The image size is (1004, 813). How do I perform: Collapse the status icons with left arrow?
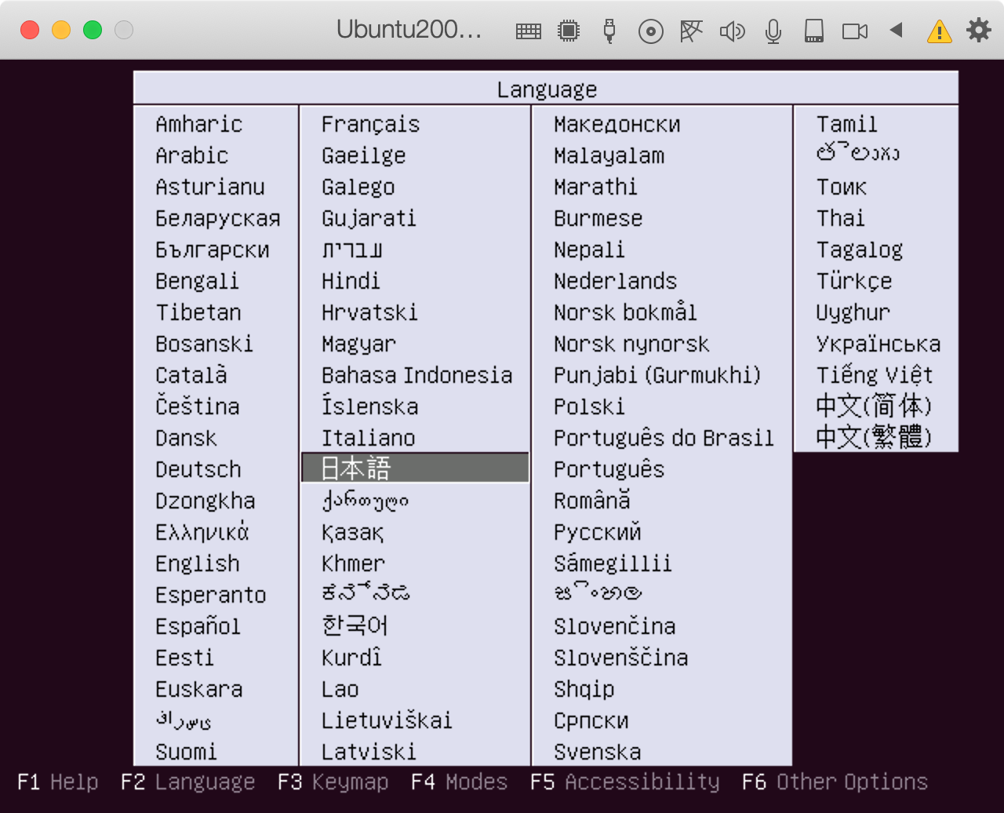point(896,31)
